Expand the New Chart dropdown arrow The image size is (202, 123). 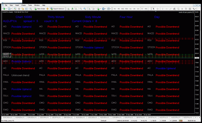(6, 9)
